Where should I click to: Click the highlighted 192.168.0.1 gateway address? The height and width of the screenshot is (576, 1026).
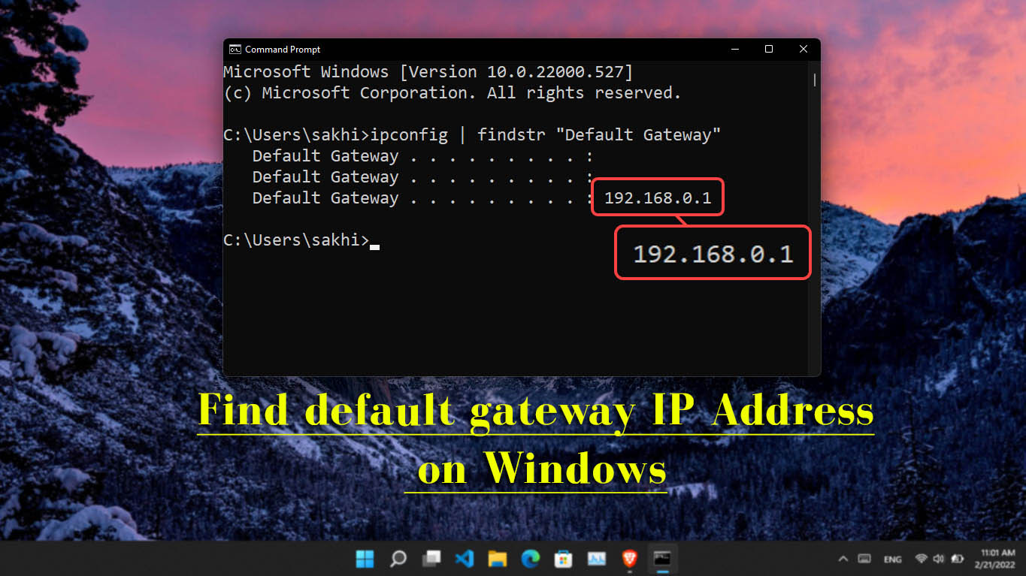[x=657, y=197]
